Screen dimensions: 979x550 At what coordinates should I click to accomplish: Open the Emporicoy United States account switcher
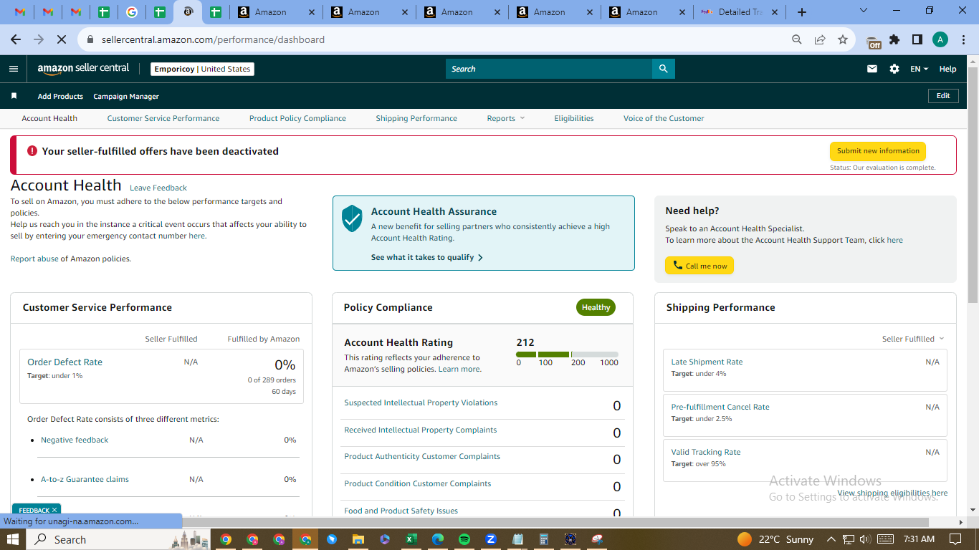[203, 69]
